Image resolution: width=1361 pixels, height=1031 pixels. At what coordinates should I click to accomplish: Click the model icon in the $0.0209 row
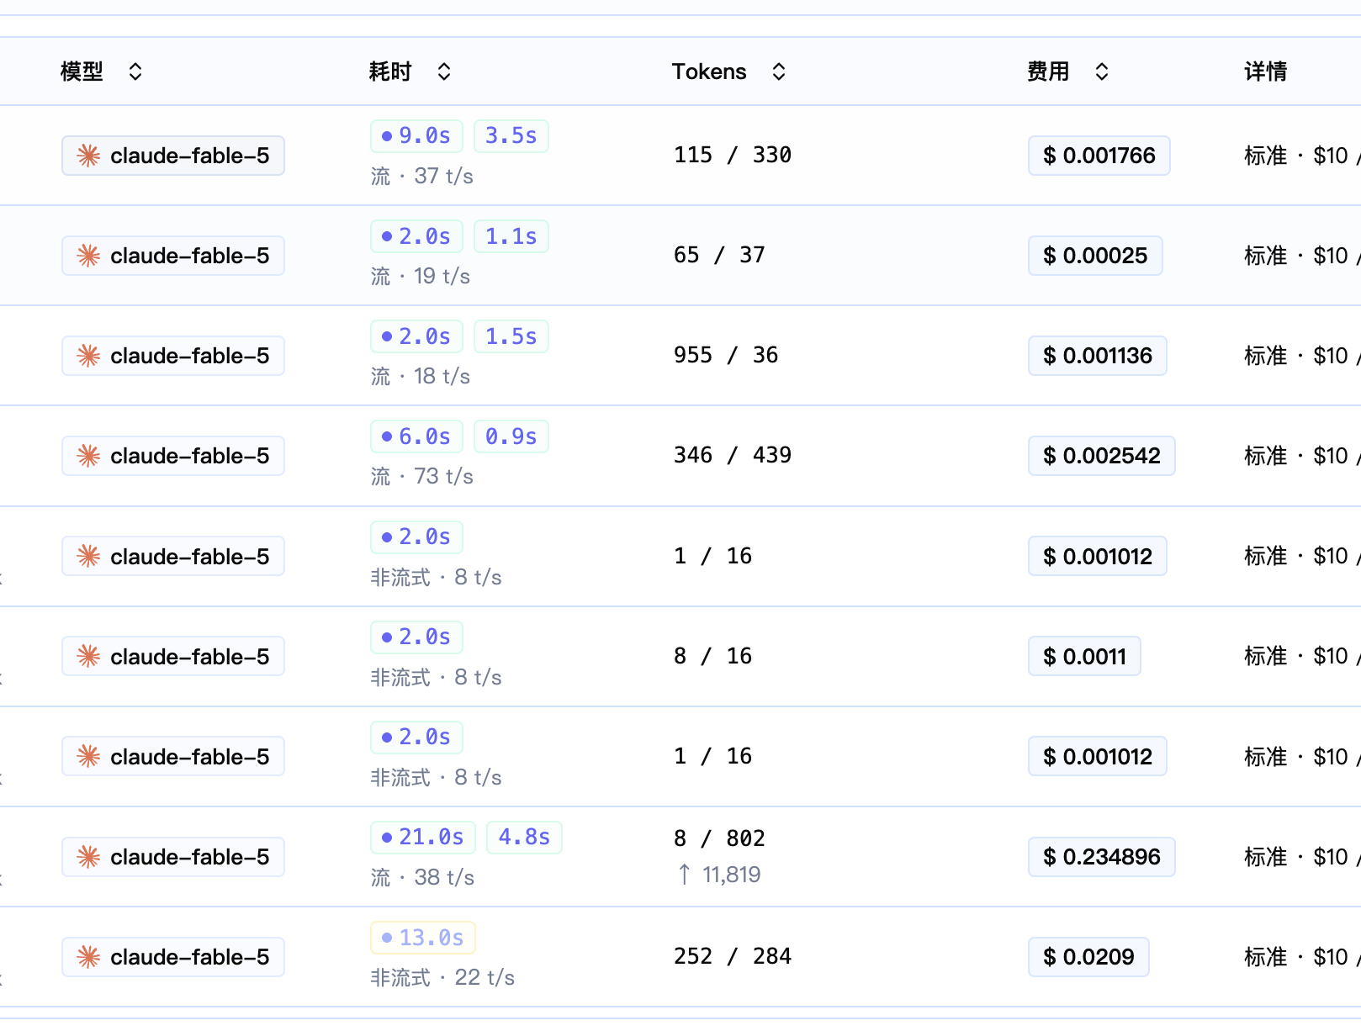(x=88, y=957)
